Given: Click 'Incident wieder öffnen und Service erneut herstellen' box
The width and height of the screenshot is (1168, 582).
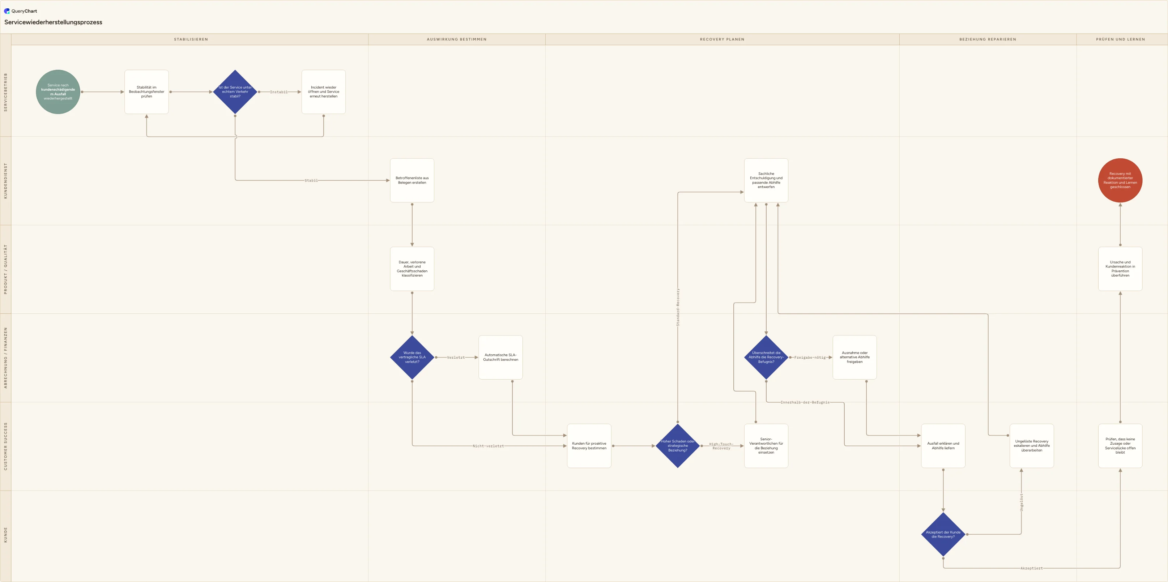Looking at the screenshot, I should 324,92.
